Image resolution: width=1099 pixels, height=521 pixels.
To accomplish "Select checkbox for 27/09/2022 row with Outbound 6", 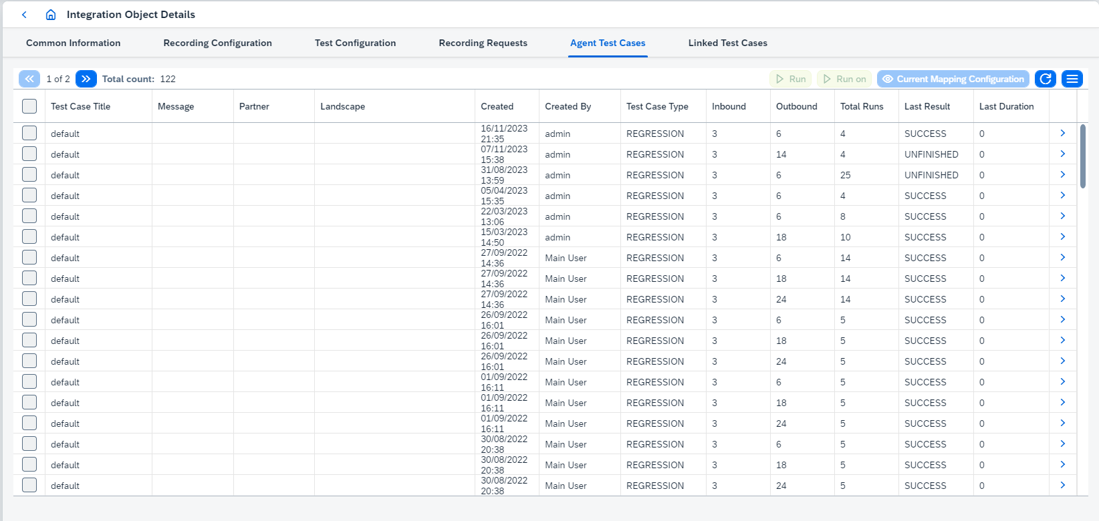I will pos(29,257).
